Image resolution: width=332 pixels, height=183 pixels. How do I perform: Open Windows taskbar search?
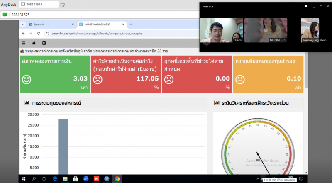[x=34, y=179]
